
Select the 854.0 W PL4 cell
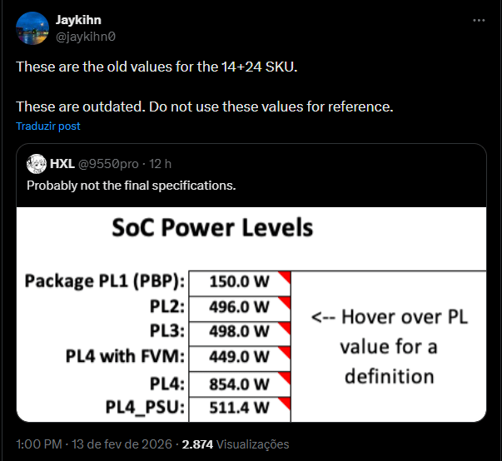[240, 383]
